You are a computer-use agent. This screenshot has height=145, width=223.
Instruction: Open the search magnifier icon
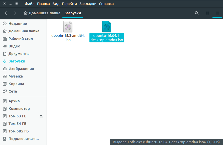click(196, 13)
